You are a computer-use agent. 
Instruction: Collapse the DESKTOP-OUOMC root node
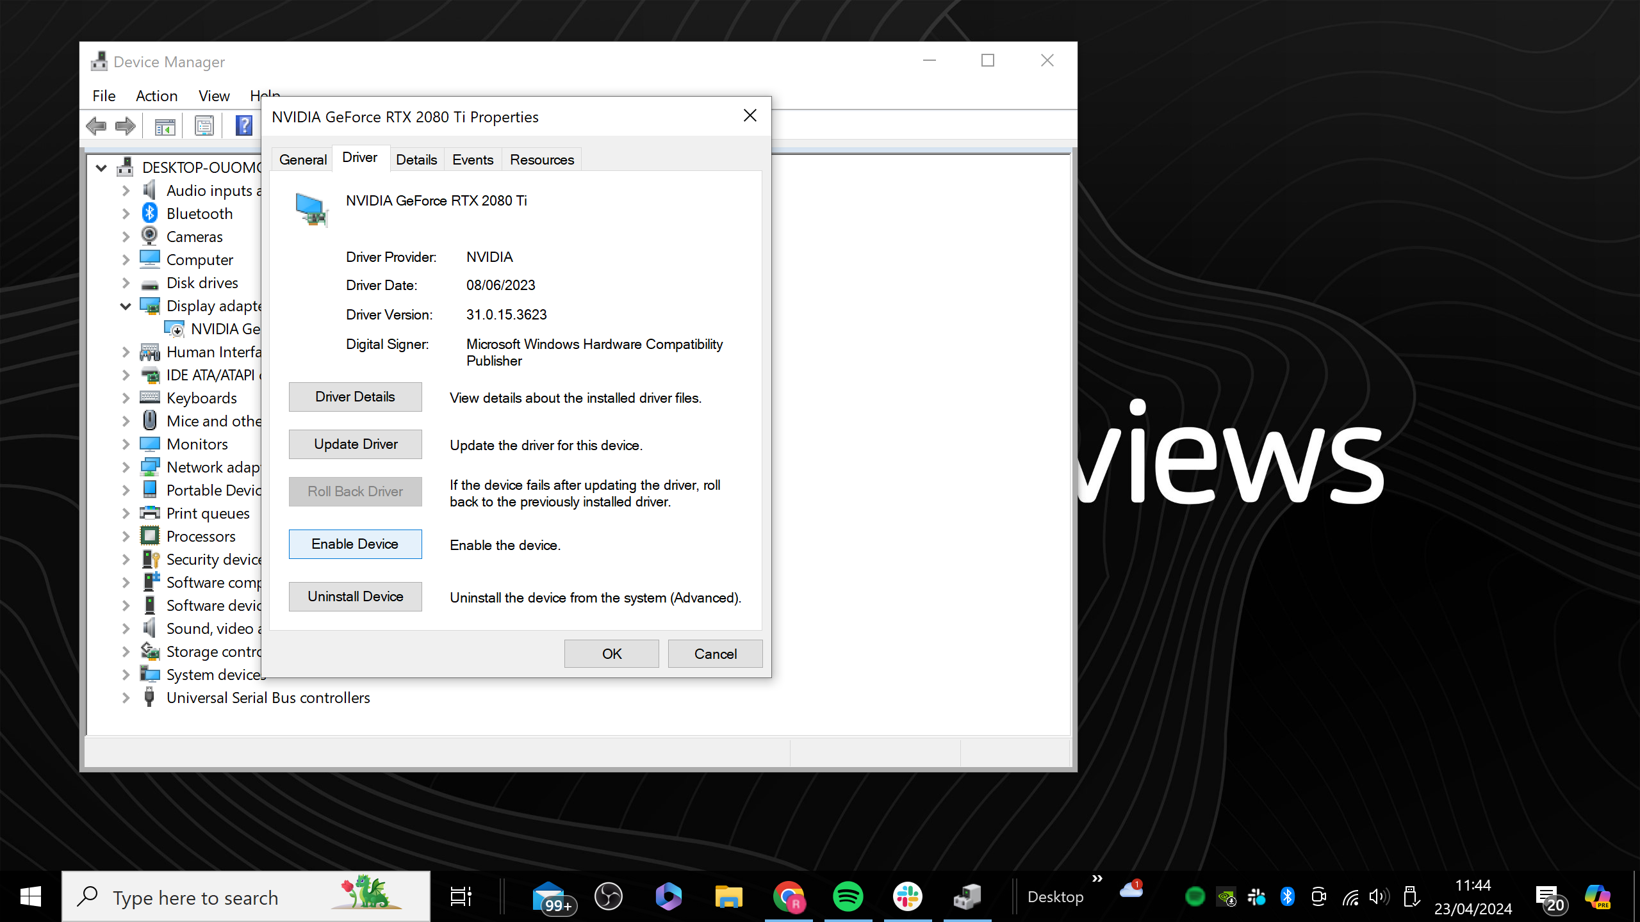tap(101, 168)
